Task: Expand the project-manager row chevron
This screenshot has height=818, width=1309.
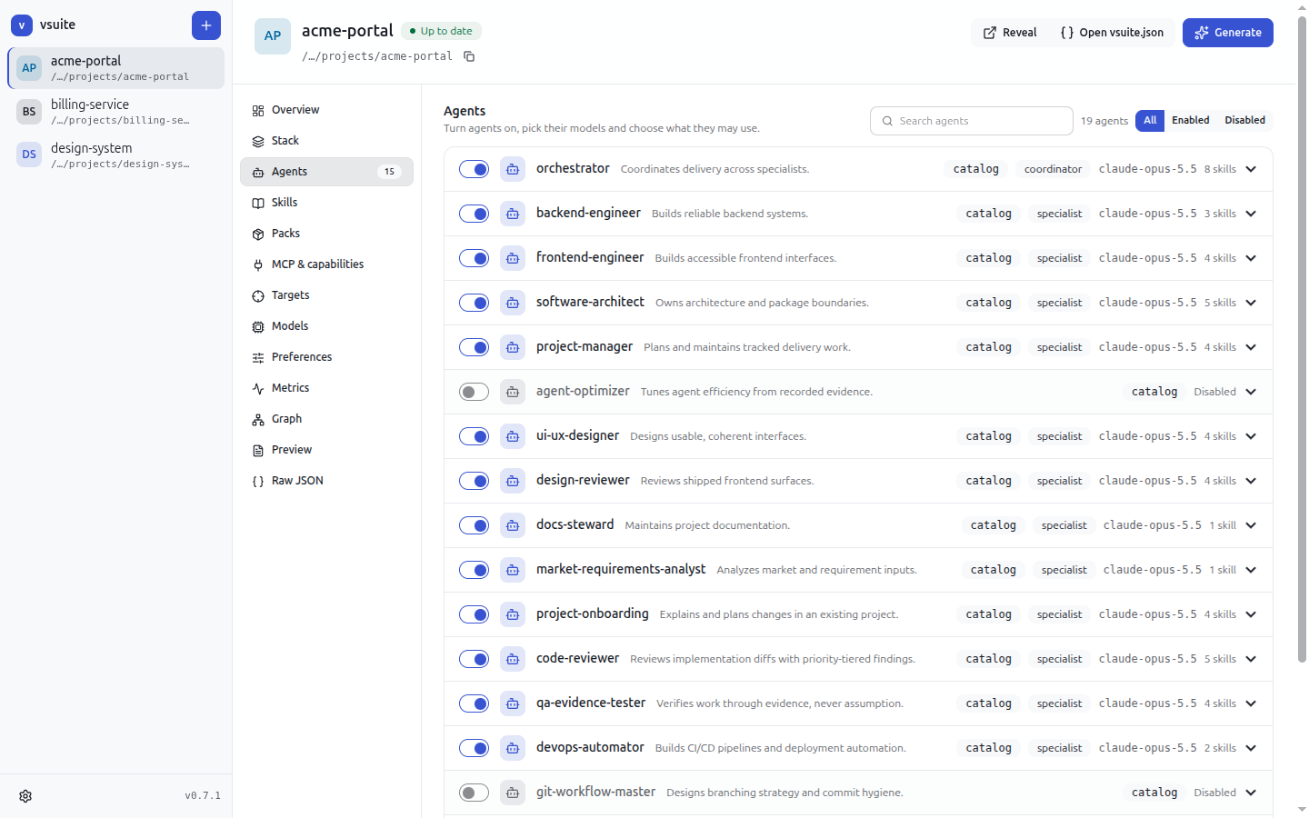Action: [1251, 347]
